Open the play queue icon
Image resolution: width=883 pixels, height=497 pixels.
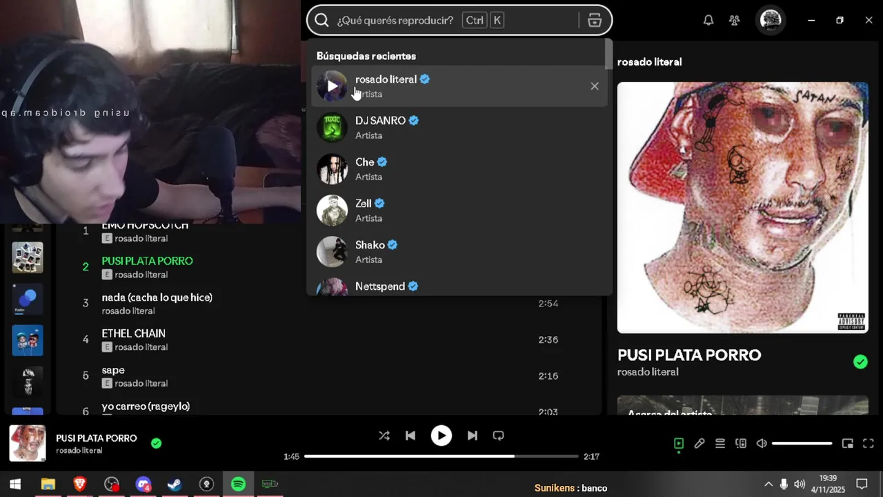tap(720, 444)
